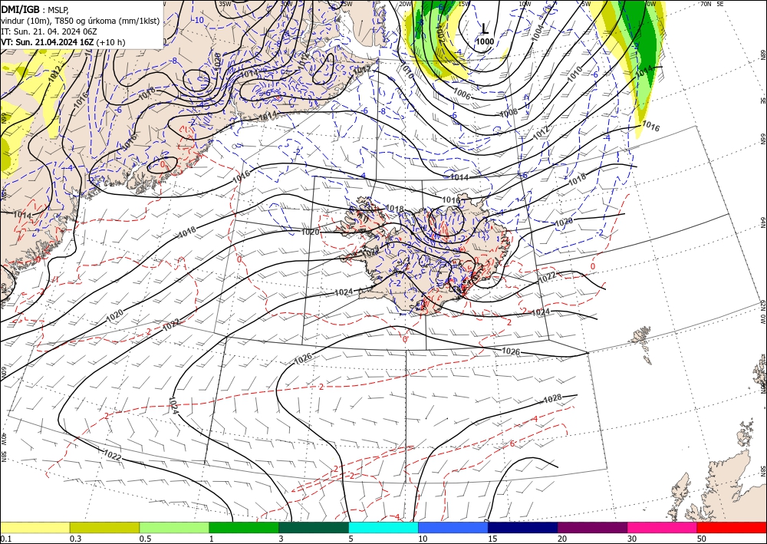Click the legend tick label '0.1'

coord(5,539)
